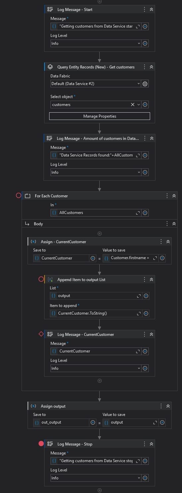The height and width of the screenshot is (493, 182).
Task: Disable the breakpoint on Log Message - Stop
Action: pyautogui.click(x=41, y=444)
